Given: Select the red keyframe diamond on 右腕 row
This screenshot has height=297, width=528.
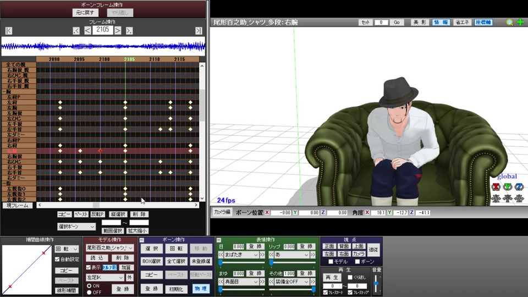Looking at the screenshot, I should [100, 151].
